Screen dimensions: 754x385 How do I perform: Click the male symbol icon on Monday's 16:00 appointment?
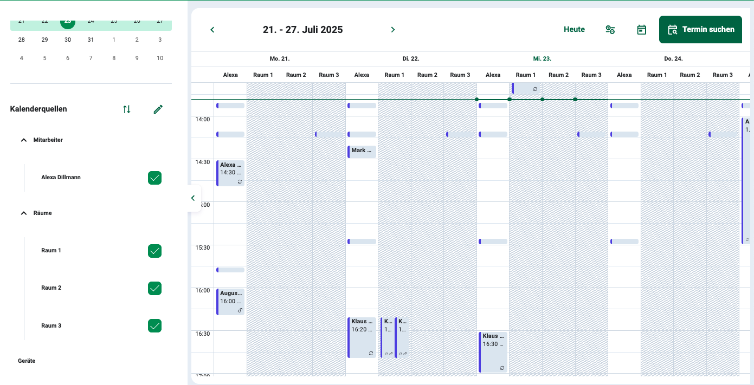click(x=240, y=310)
